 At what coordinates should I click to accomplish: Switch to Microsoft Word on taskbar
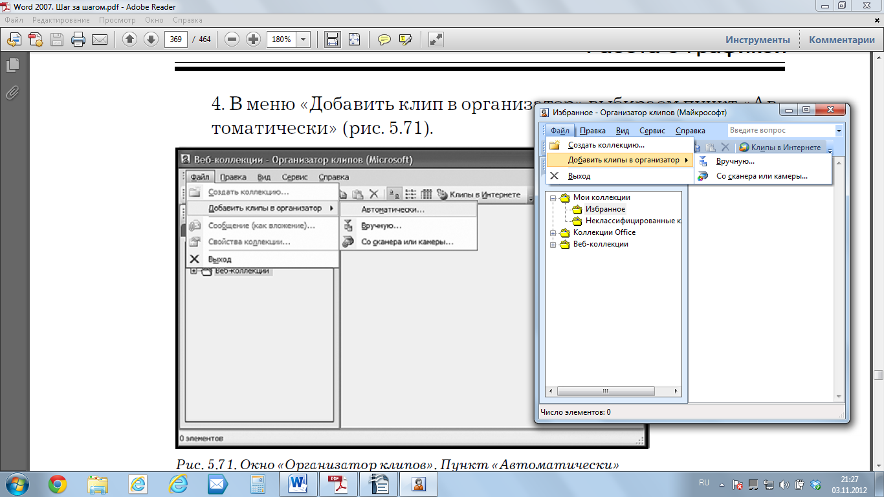pos(298,484)
